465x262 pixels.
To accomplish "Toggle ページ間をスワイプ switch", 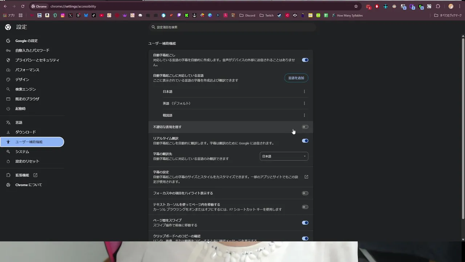I will [305, 223].
